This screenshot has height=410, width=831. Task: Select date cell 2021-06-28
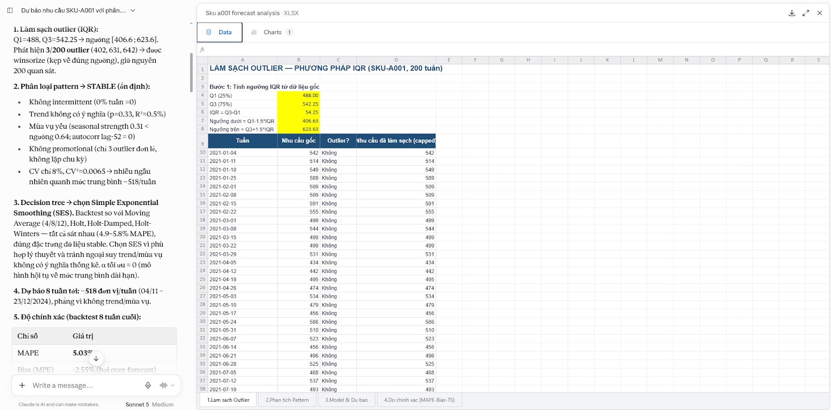[243, 364]
